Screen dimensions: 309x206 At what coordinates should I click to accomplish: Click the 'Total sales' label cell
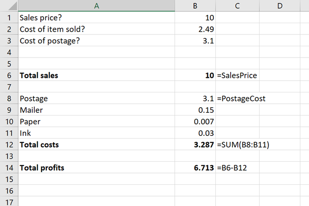[x=97, y=75]
